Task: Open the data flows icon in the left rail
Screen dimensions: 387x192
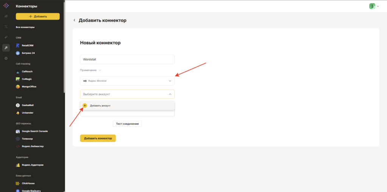Action: (6, 26)
